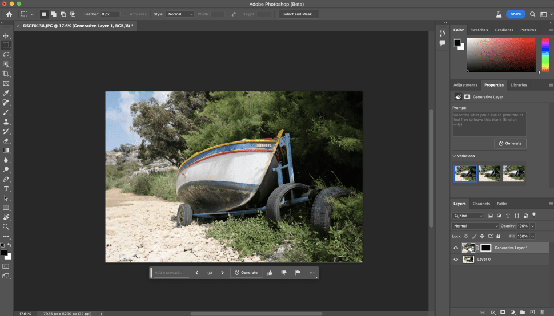Open the Swatches tab

(x=479, y=30)
